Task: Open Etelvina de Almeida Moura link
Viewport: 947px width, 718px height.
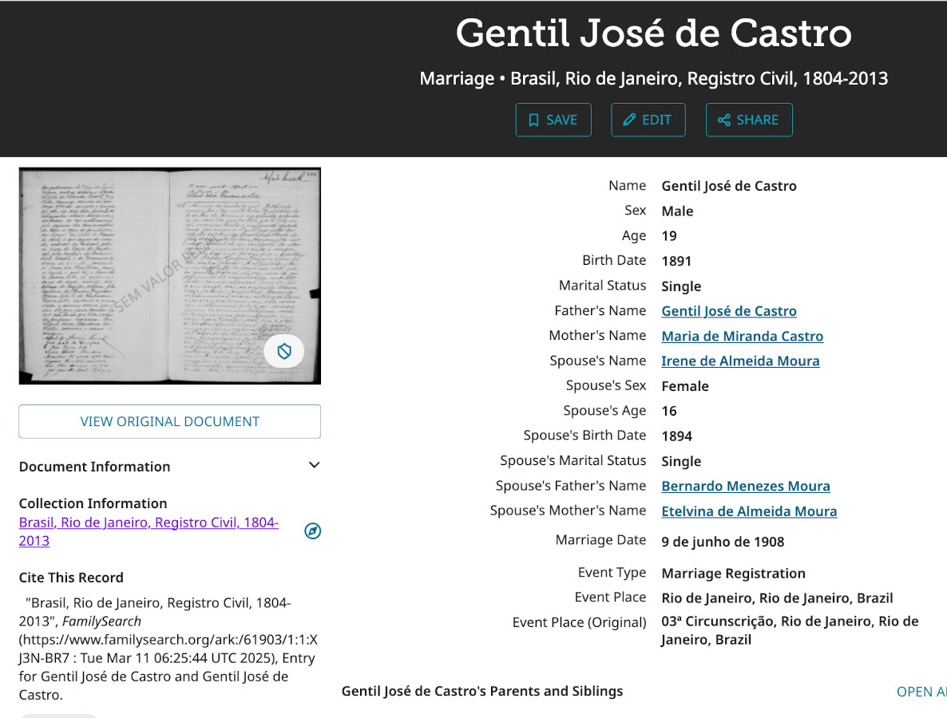Action: pyautogui.click(x=749, y=511)
